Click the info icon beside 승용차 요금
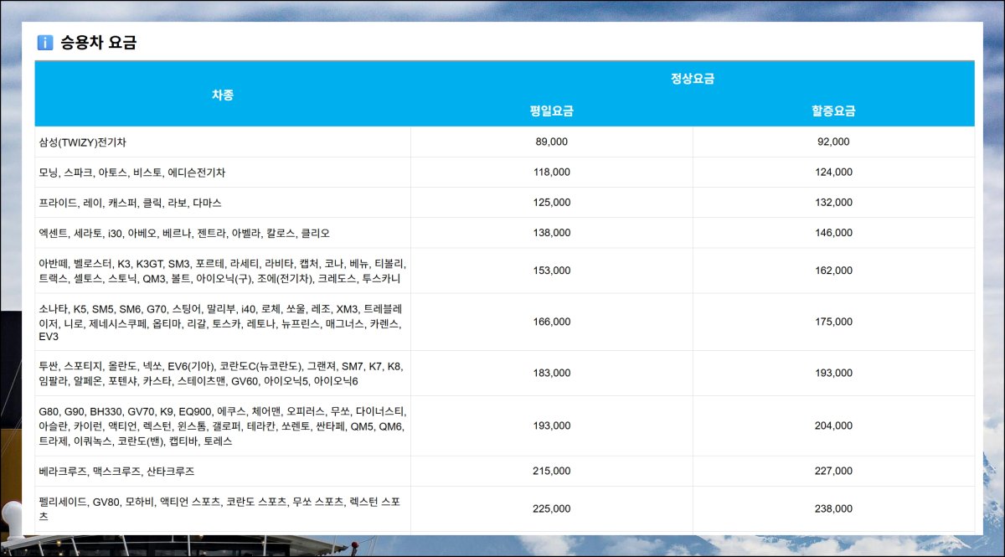The width and height of the screenshot is (1005, 557). click(x=45, y=43)
